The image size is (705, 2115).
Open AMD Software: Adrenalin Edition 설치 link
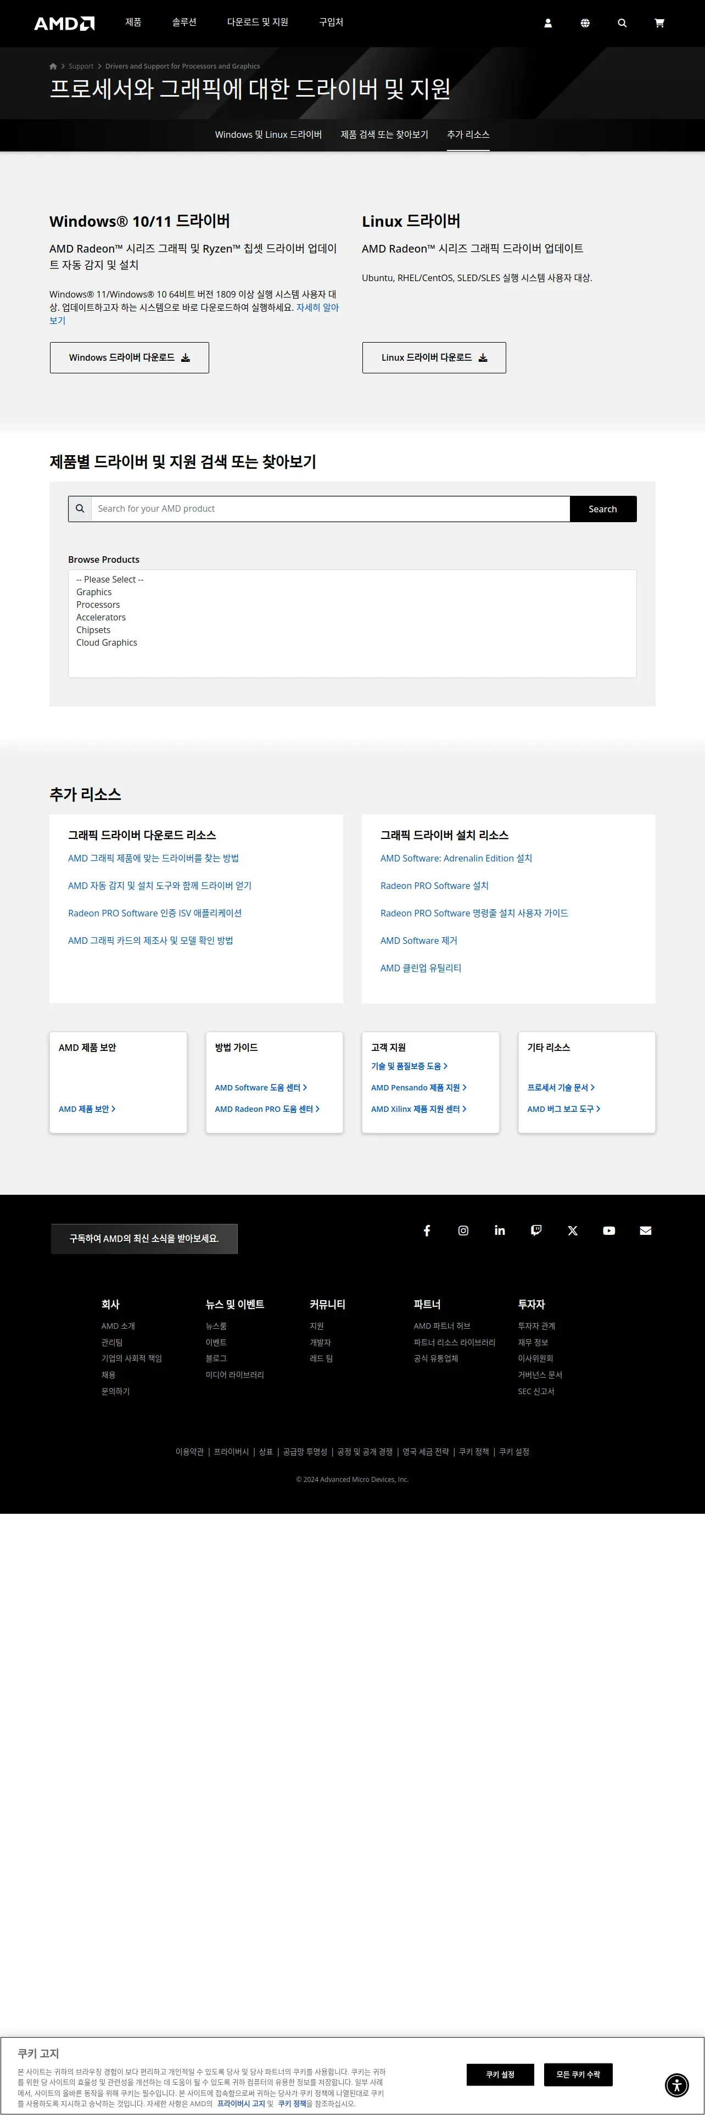[456, 858]
